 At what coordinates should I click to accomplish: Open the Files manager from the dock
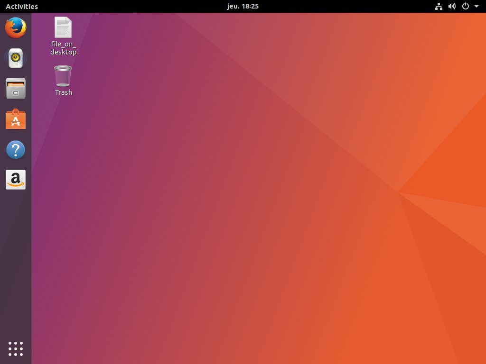pyautogui.click(x=16, y=89)
